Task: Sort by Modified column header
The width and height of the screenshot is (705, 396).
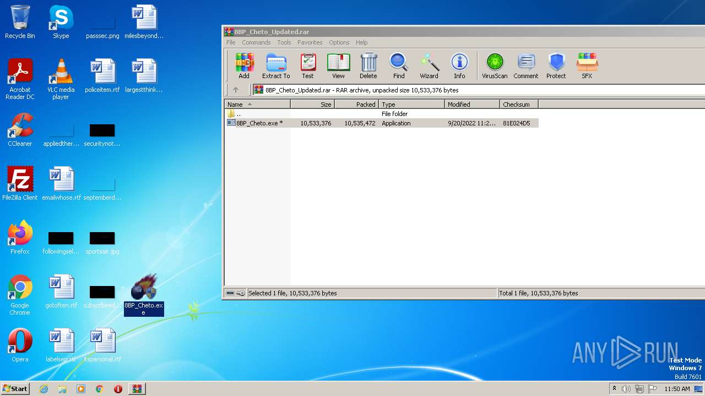Action: (472, 105)
